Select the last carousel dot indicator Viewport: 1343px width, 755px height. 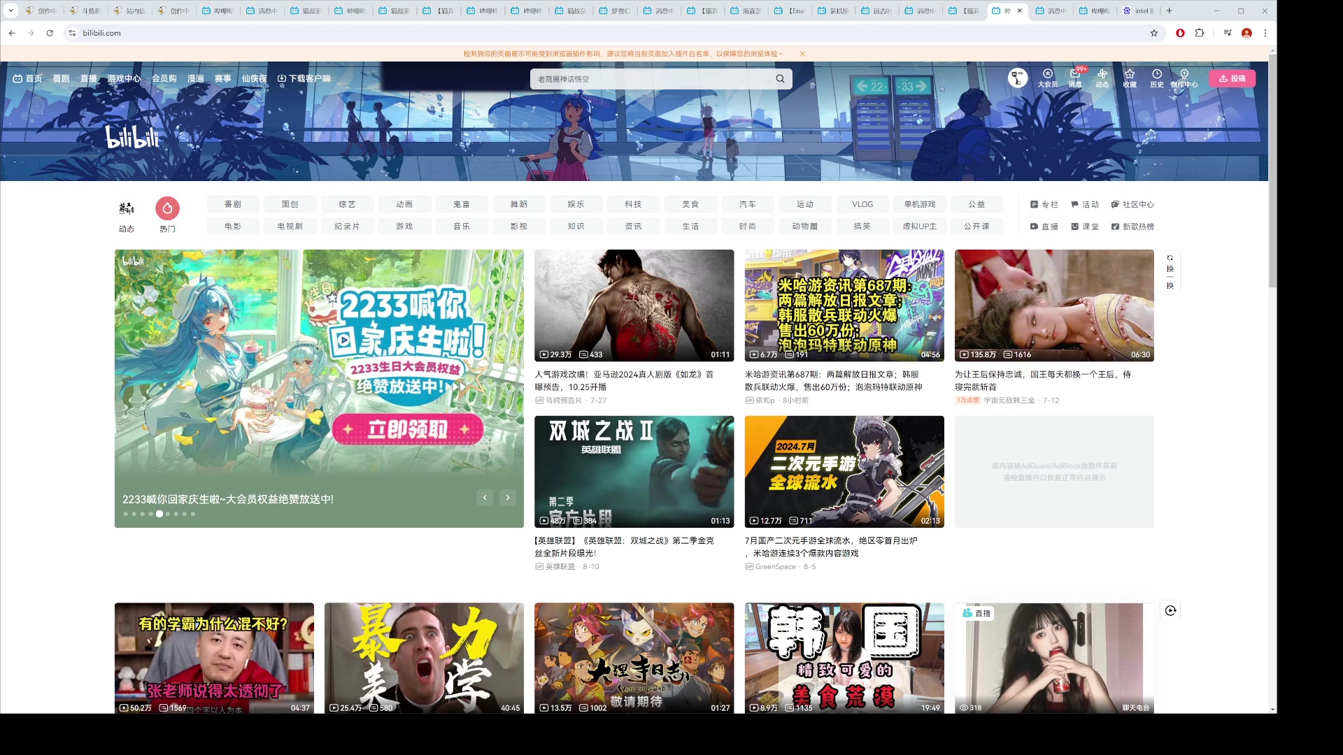pyautogui.click(x=193, y=514)
